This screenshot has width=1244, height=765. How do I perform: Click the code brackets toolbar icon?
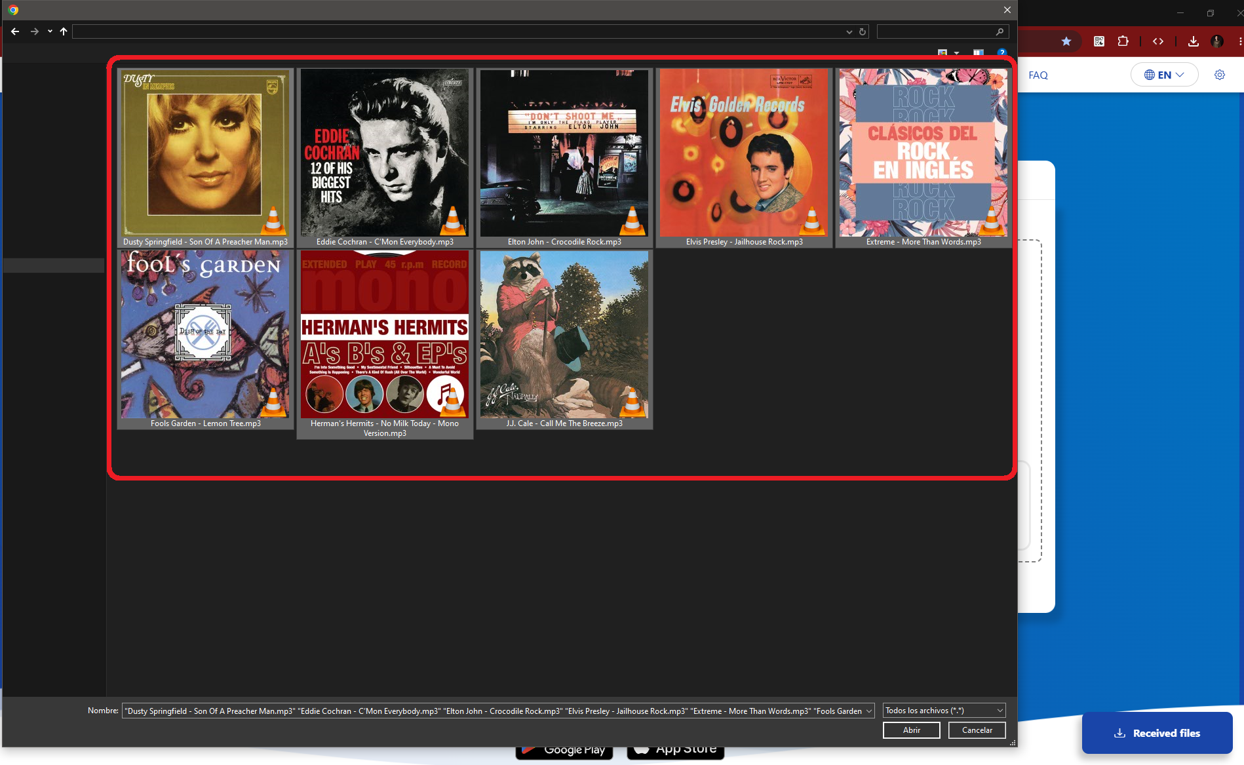(x=1158, y=41)
